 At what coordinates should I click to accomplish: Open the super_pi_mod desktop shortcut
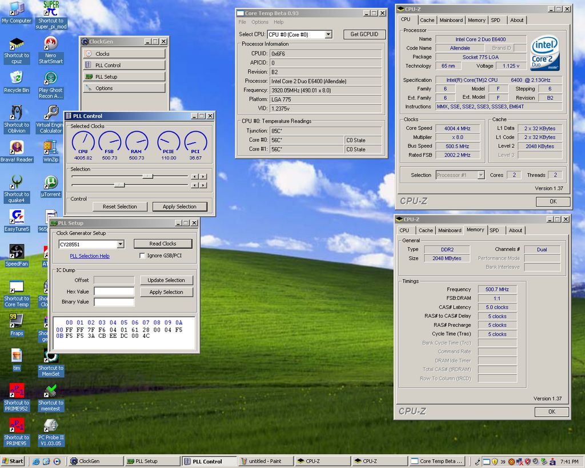click(x=51, y=10)
